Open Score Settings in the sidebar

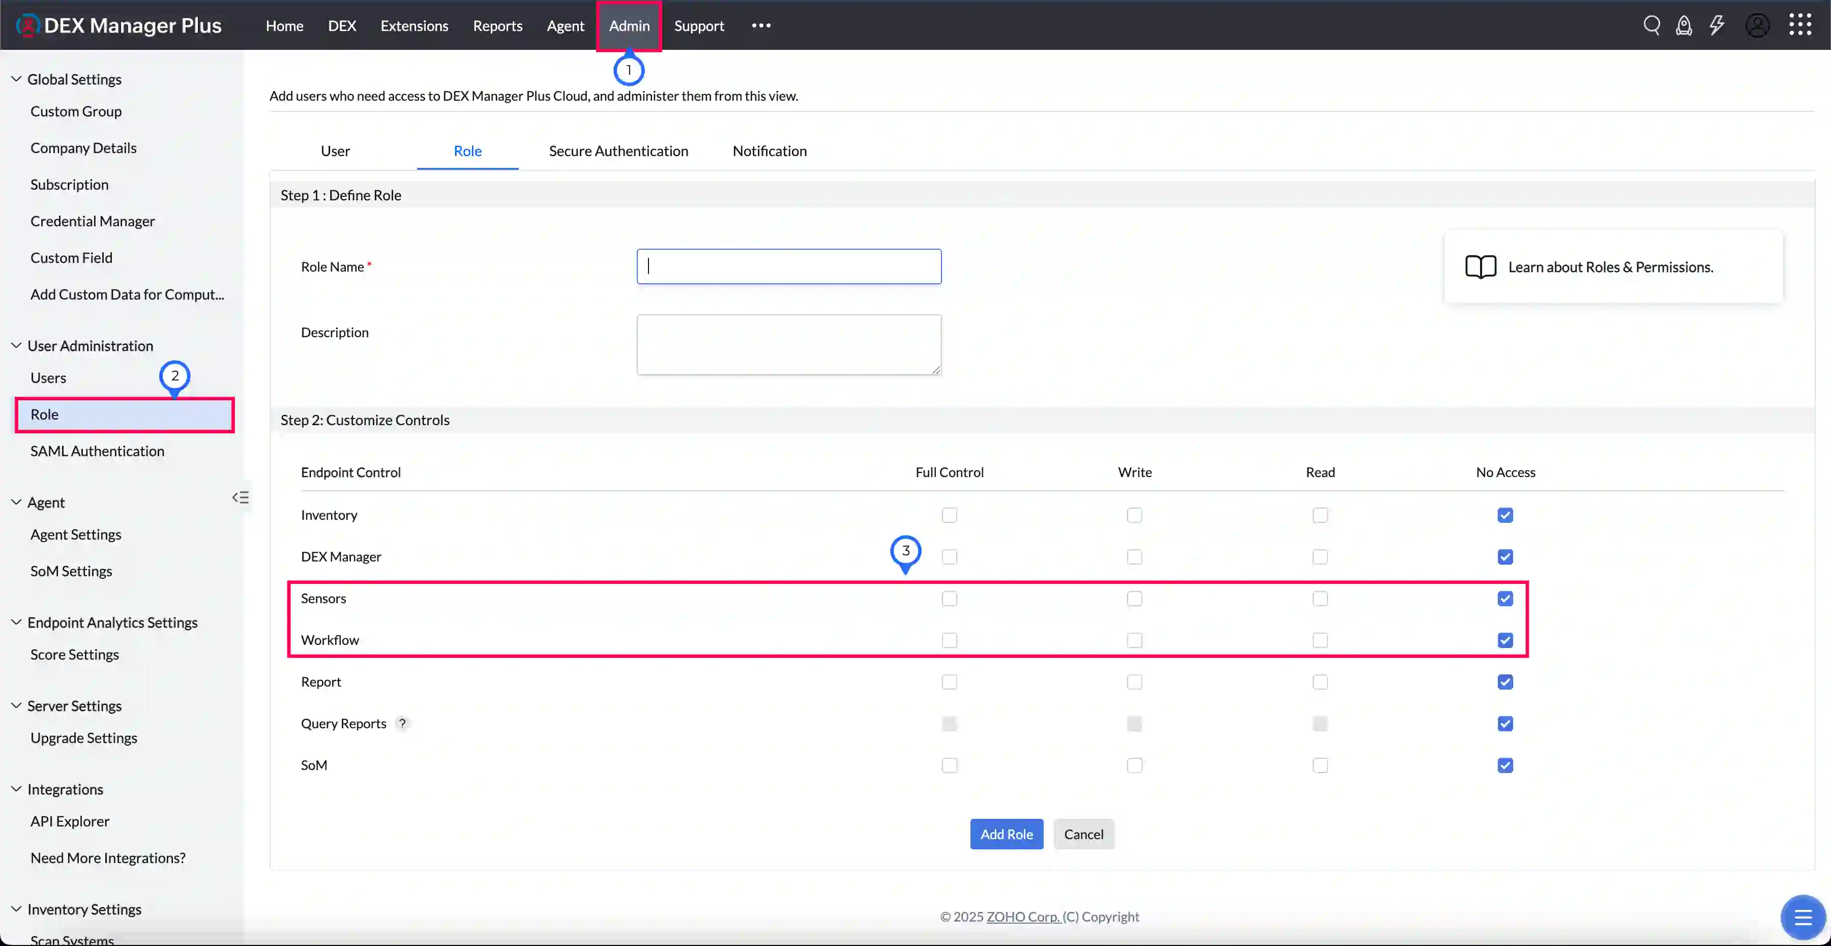[x=75, y=654]
